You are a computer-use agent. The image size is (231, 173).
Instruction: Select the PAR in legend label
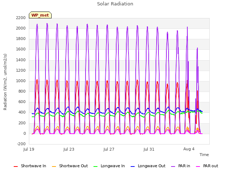click(x=184, y=166)
